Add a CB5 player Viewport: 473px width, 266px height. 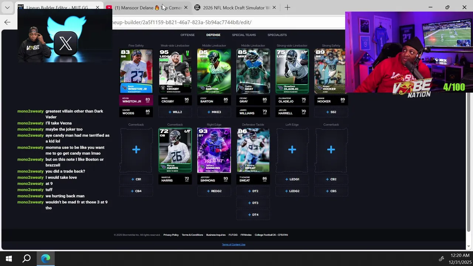[x=331, y=191]
